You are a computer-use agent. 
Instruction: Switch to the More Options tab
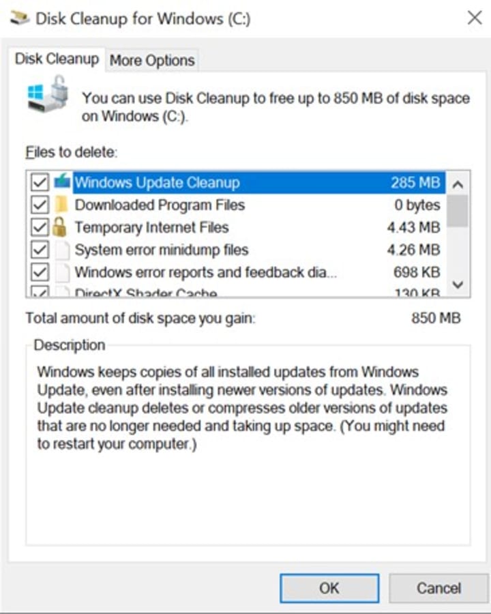(x=152, y=60)
